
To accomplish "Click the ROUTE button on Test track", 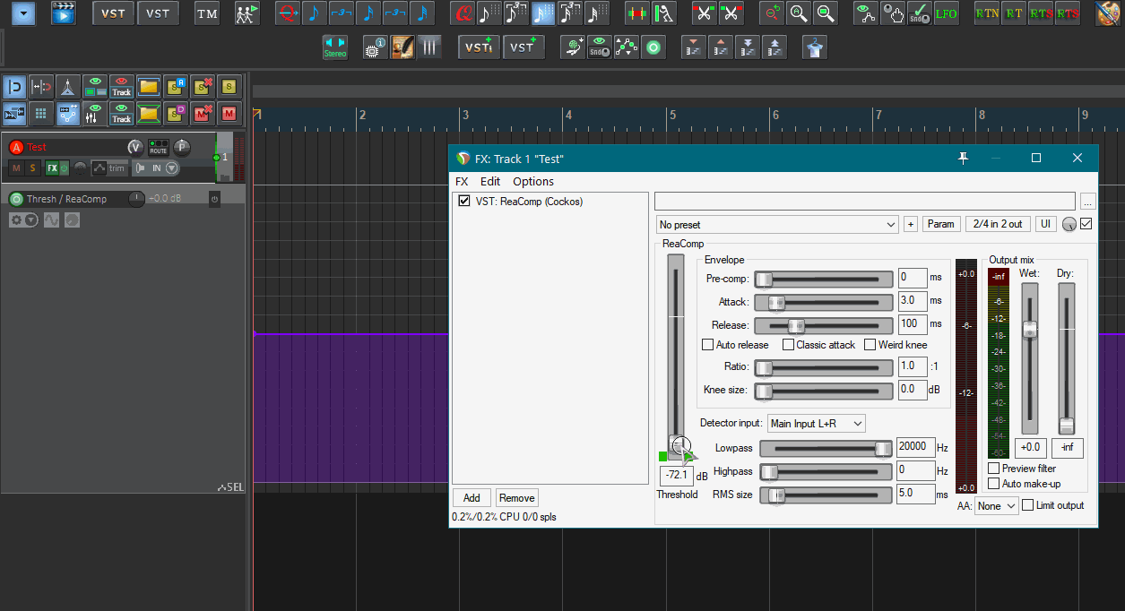I will (x=159, y=147).
